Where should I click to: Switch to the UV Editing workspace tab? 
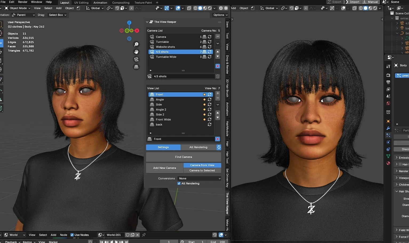(81, 3)
